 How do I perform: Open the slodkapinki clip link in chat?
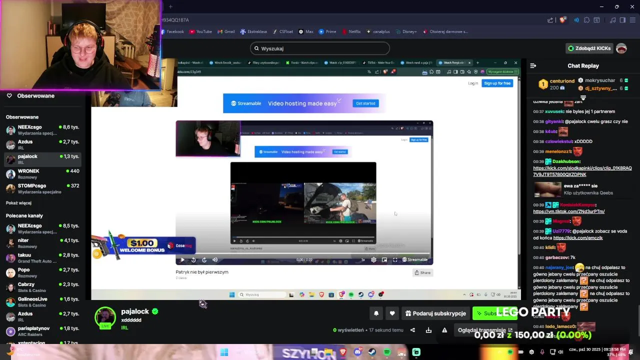(x=582, y=171)
